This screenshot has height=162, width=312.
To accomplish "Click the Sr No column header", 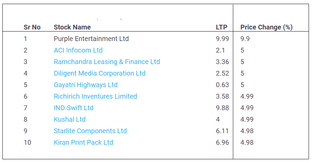I will 32,27.
